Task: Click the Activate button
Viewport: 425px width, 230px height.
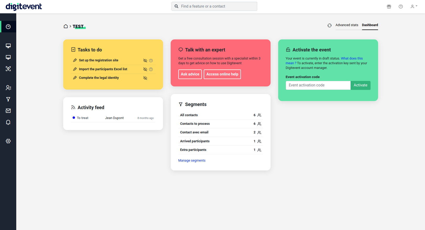Action: 361,85
